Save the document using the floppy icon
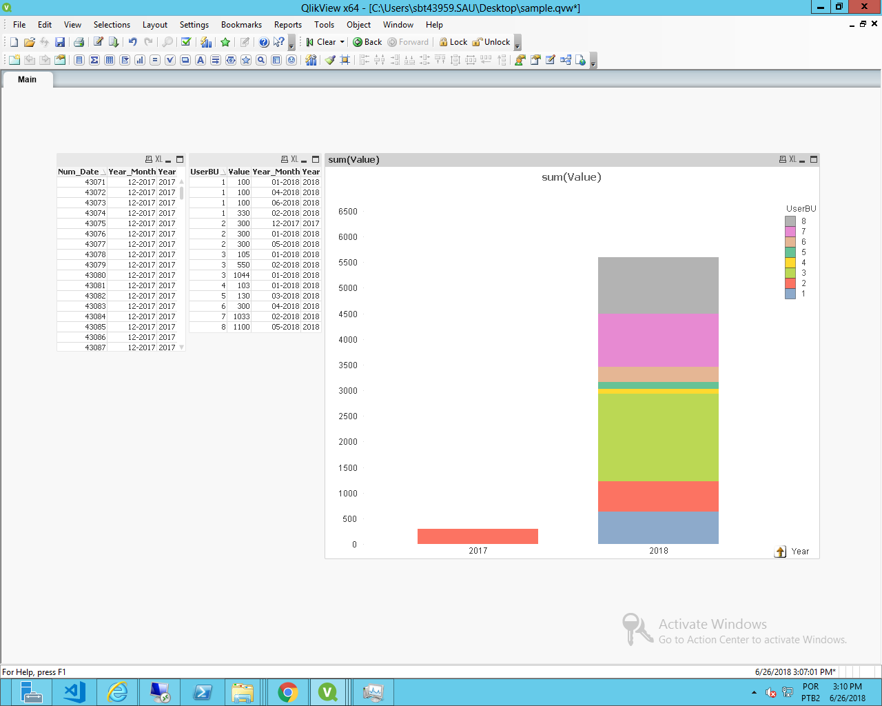 click(60, 42)
